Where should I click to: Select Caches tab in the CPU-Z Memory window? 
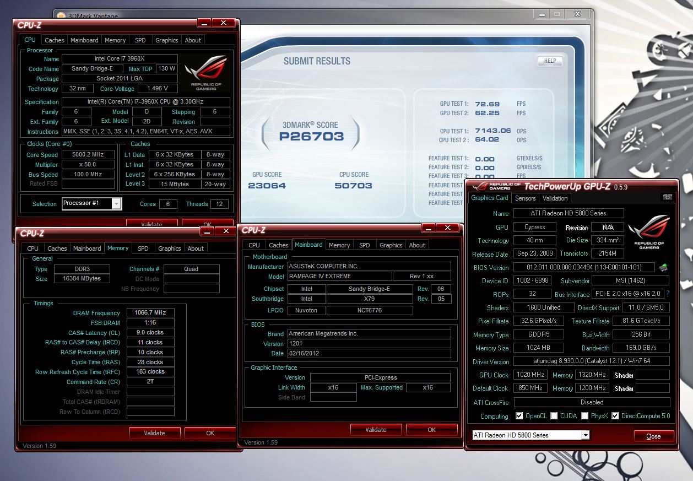(57, 248)
